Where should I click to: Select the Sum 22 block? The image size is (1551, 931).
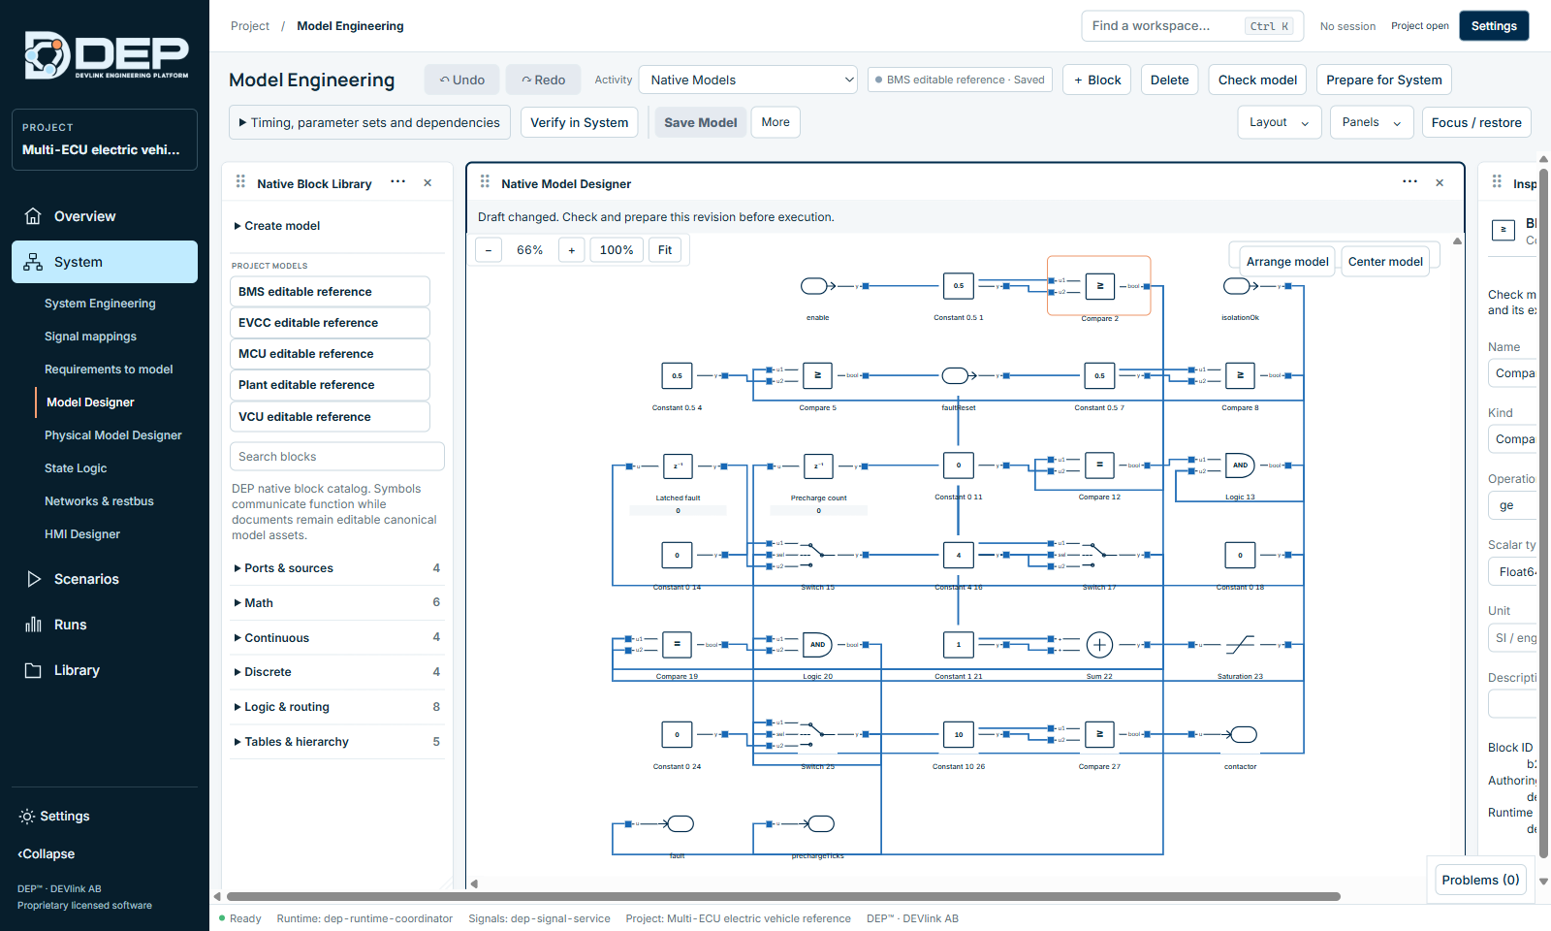[1099, 645]
